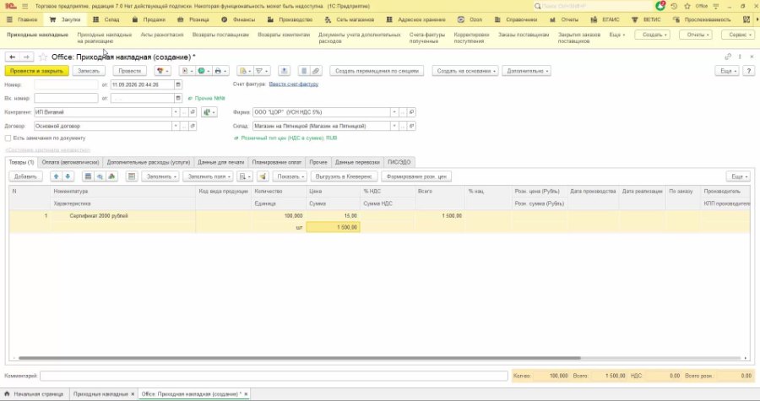
Task: Switch to 'Приходные накладные' bottom tab
Action: coord(100,394)
